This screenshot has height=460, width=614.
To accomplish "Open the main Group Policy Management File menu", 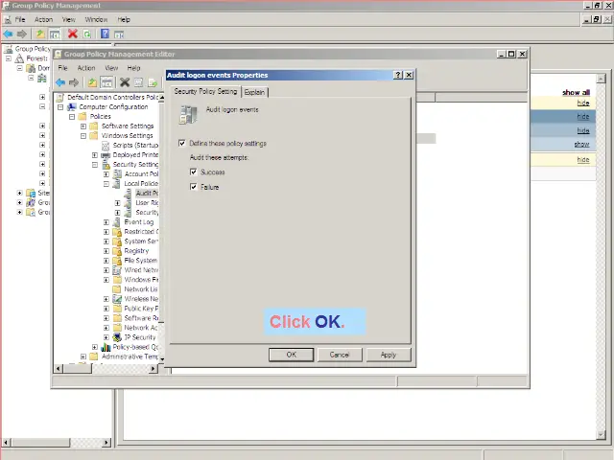I will point(20,19).
